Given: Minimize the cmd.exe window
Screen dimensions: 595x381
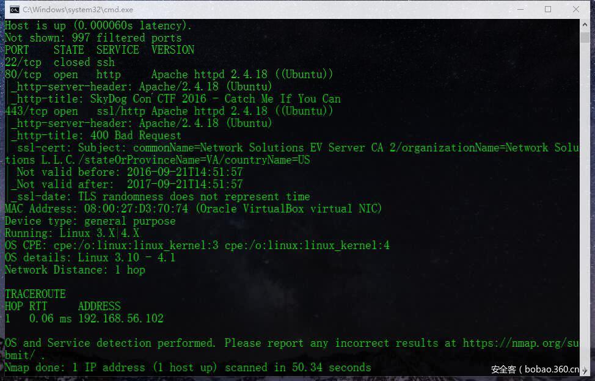Looking at the screenshot, I should pos(520,9).
